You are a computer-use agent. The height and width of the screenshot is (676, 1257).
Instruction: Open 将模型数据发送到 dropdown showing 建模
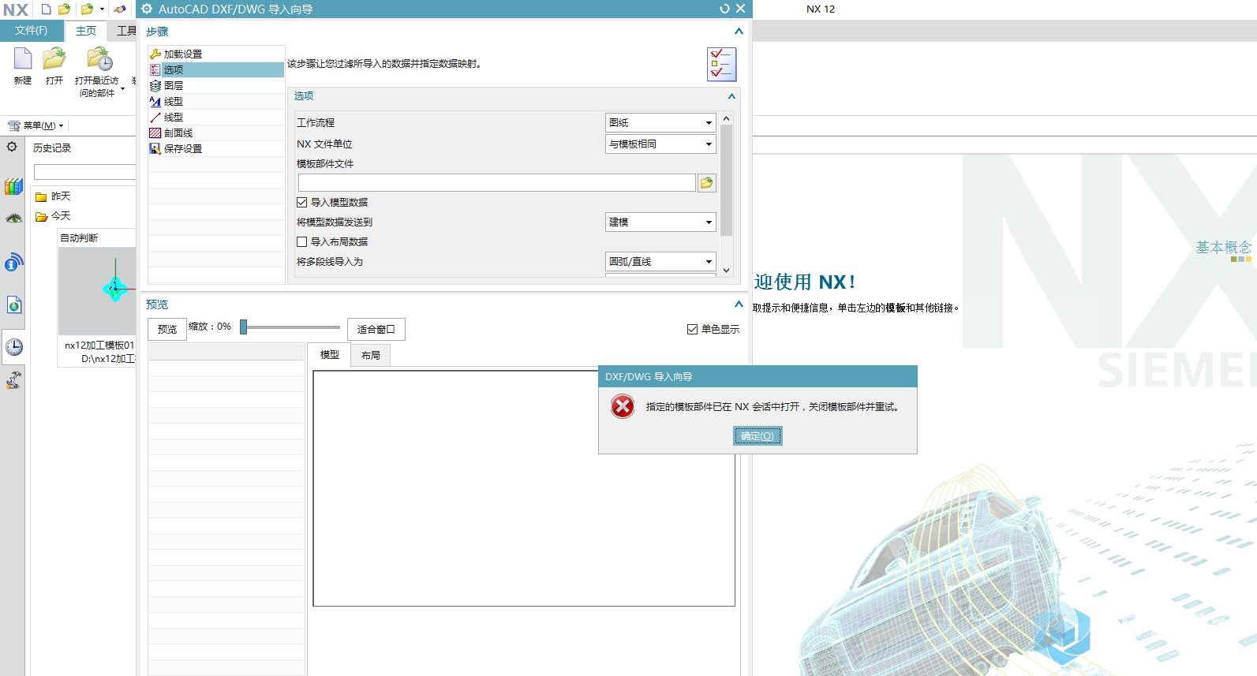[x=660, y=222]
